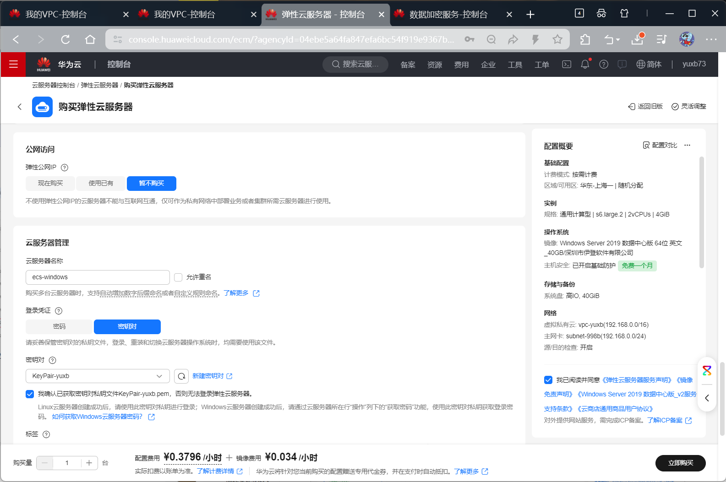This screenshot has width=726, height=482.
Task: Show help for 标签
Action: tap(46, 434)
